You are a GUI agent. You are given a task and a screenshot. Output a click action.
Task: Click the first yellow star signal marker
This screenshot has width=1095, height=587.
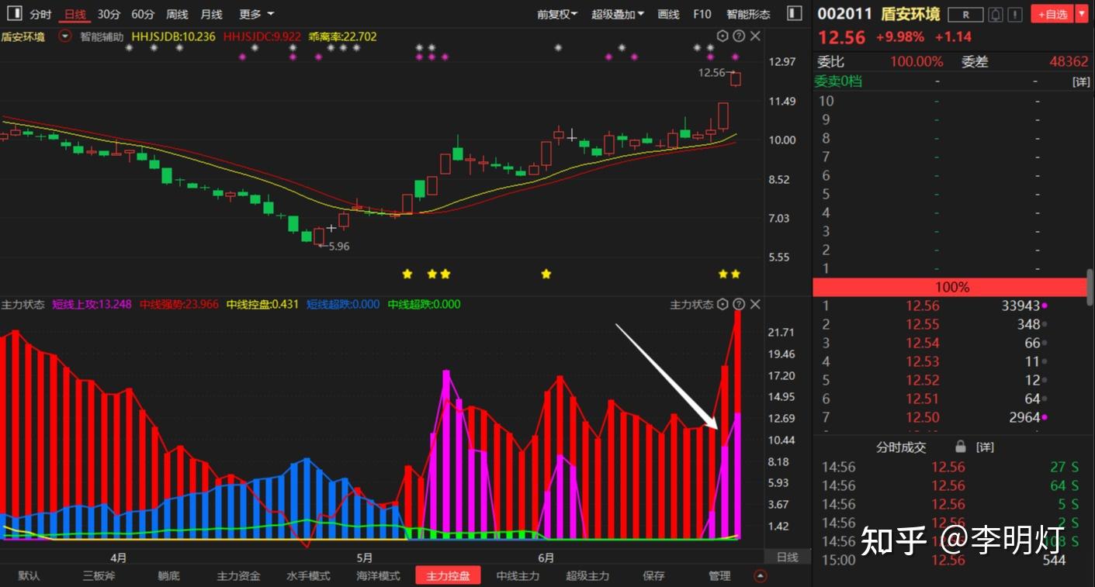407,274
